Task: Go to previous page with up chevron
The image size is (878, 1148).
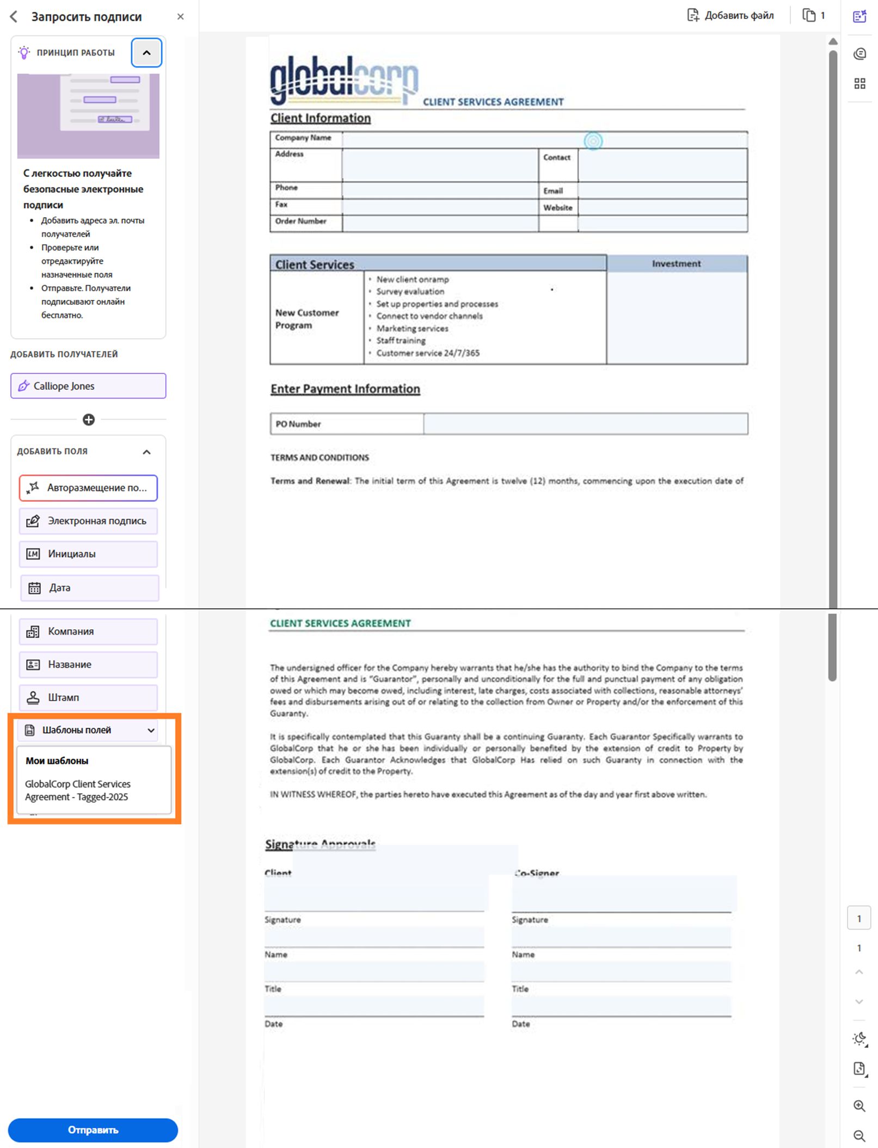Action: click(x=859, y=972)
